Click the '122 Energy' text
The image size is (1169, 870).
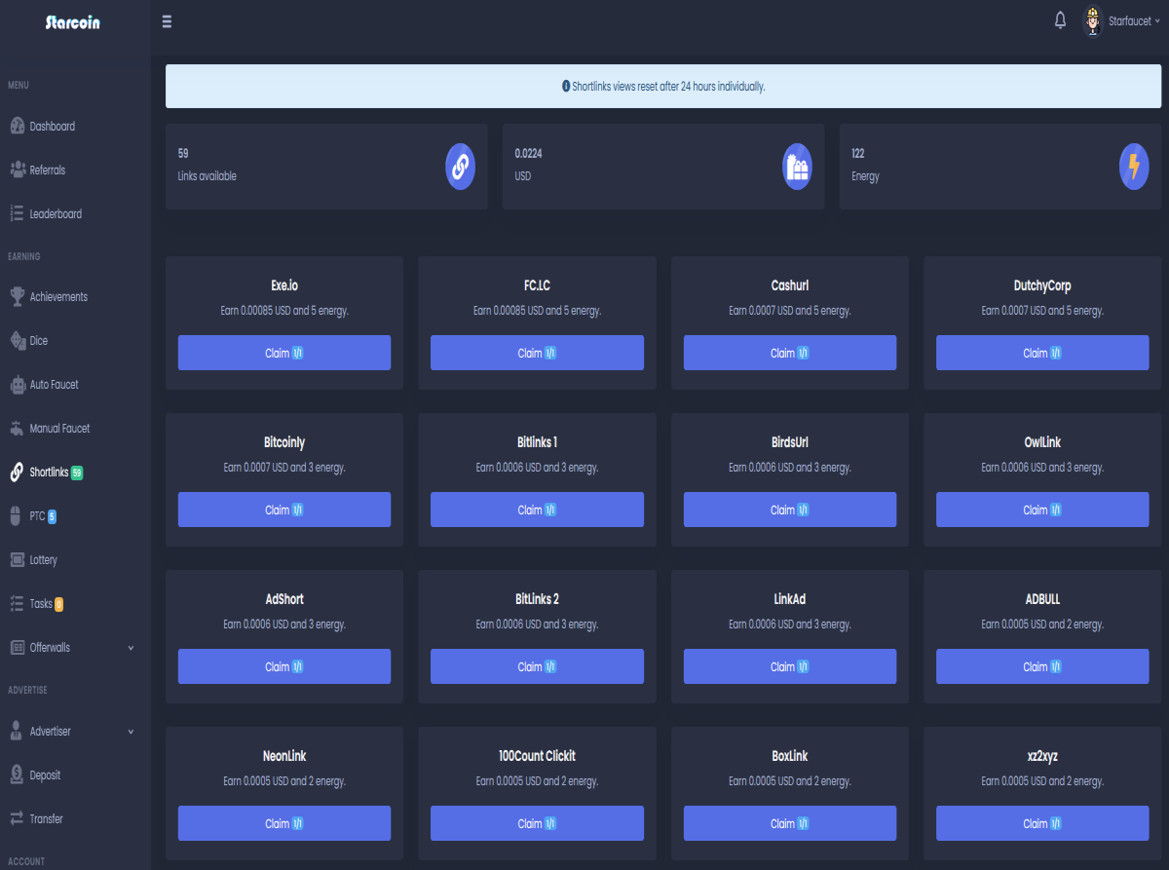[x=865, y=165]
